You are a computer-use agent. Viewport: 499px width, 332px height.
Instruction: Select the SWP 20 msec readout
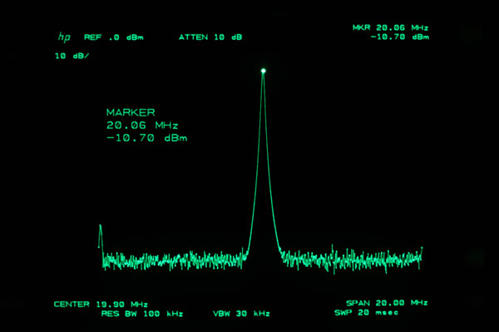tap(366, 313)
